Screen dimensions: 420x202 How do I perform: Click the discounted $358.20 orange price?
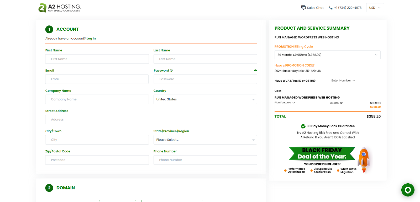375,107
